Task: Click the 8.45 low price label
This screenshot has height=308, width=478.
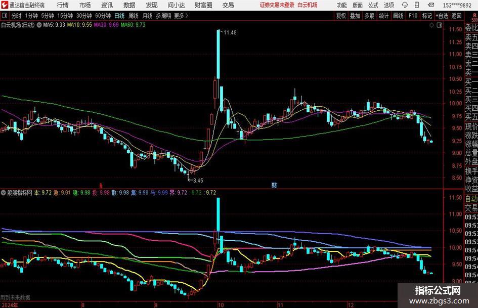Action: tap(198, 181)
